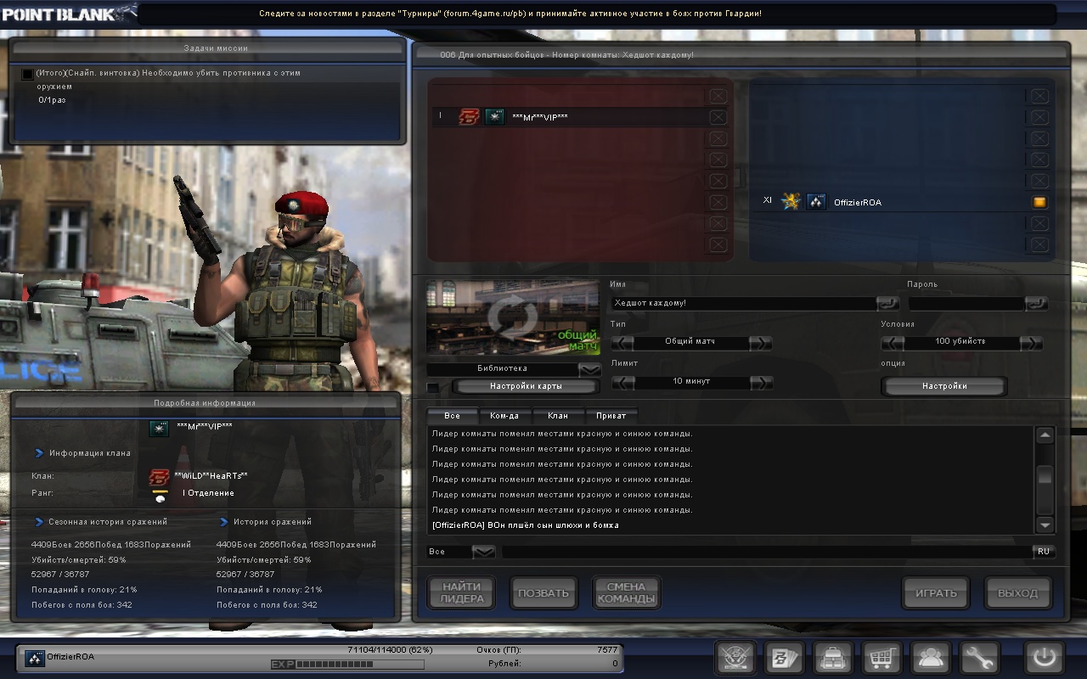Switch to the Клан chat tab
This screenshot has width=1087, height=679.
[557, 416]
